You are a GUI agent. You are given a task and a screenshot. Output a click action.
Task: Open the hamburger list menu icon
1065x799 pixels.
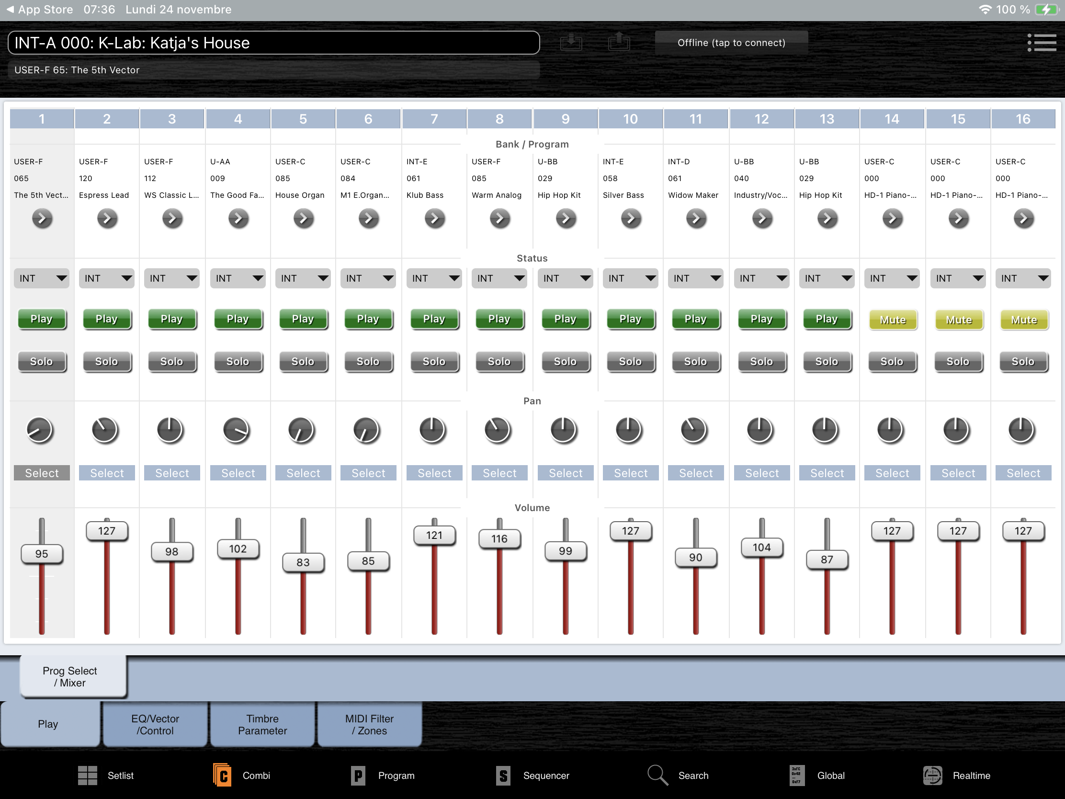(1042, 42)
